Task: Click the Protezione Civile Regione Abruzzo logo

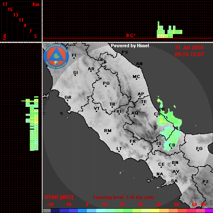Action: coord(56,56)
